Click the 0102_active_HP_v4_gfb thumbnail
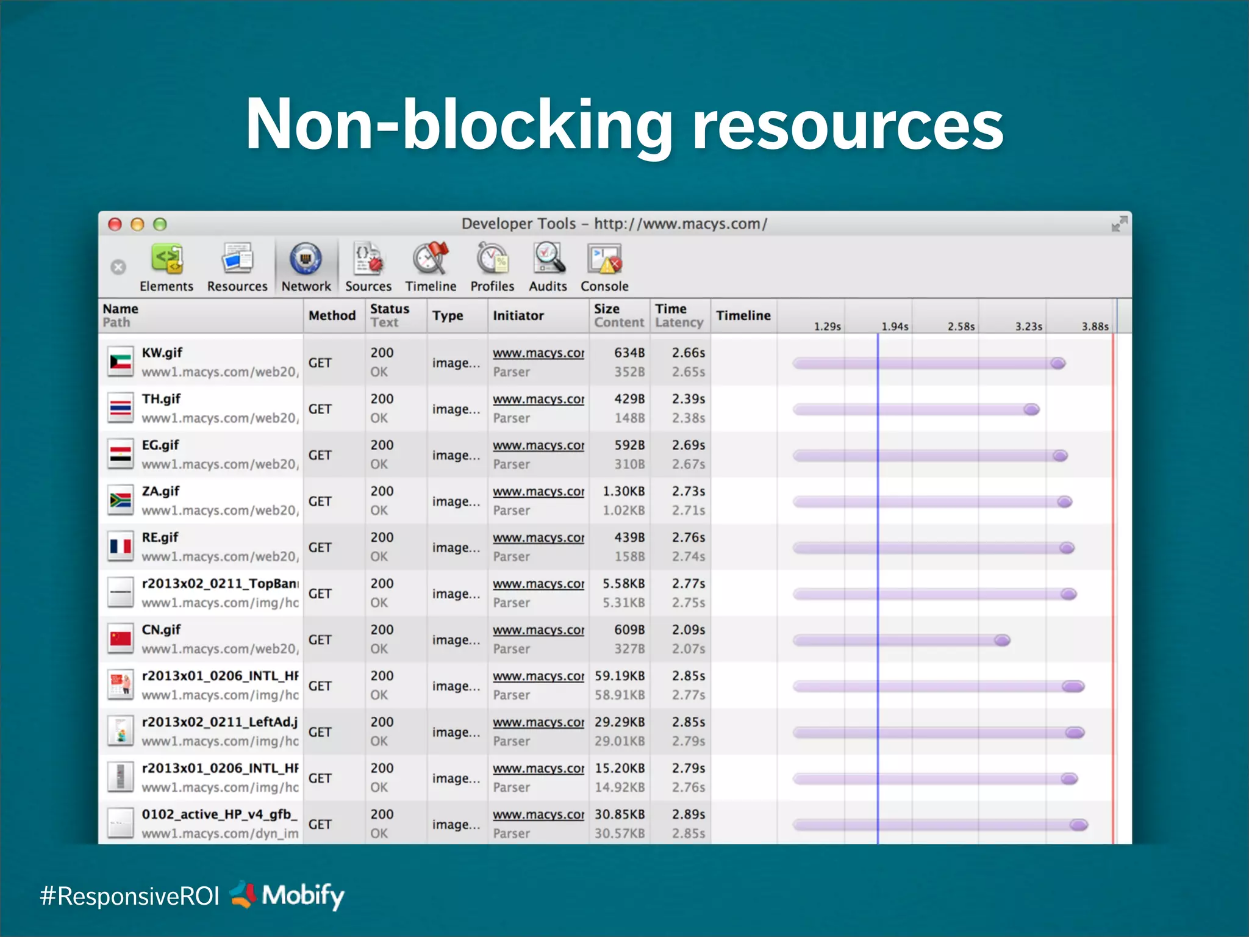 121,824
